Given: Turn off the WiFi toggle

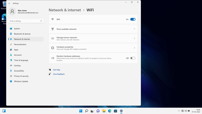Looking at the screenshot, I should [x=133, y=19].
